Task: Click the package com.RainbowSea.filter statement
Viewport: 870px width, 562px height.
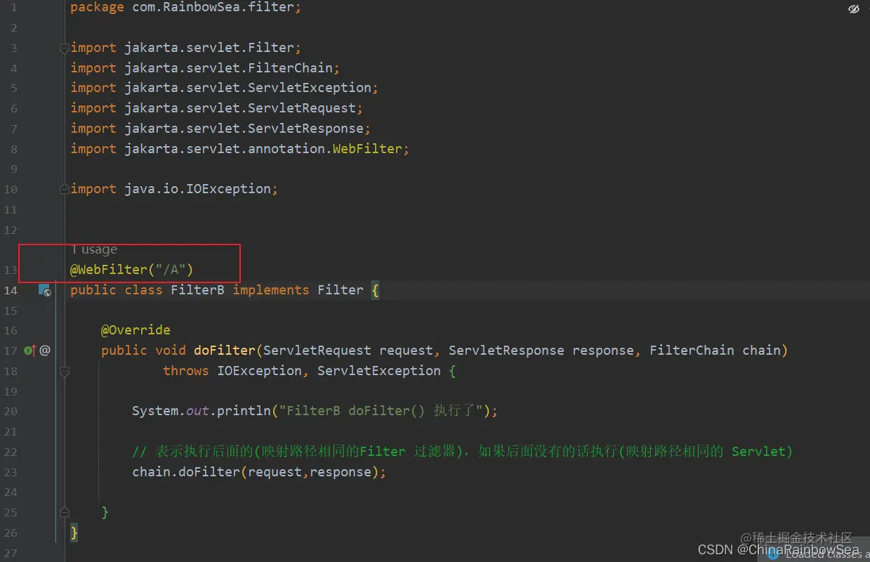Action: [x=186, y=8]
